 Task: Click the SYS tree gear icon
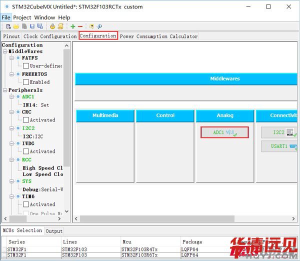[18, 181]
